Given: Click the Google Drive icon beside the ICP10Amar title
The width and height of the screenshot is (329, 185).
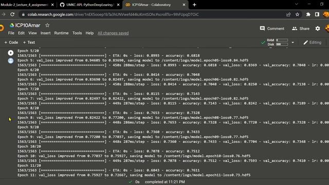Looking at the screenshot, I should coord(12,25).
